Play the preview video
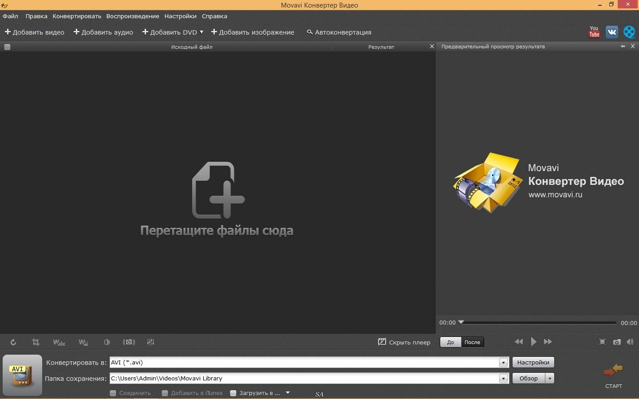The image size is (639, 399). [x=534, y=342]
